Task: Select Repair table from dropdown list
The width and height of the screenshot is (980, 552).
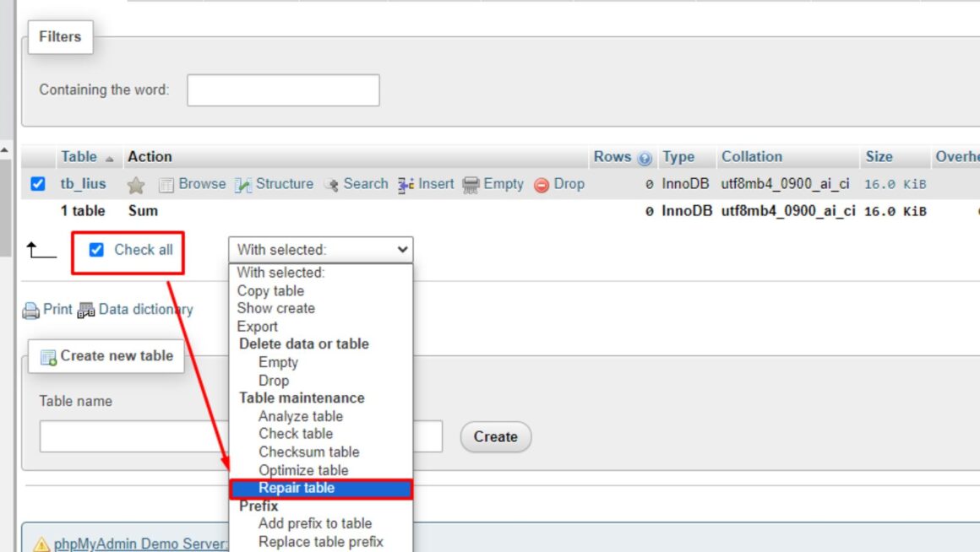Action: (x=297, y=489)
